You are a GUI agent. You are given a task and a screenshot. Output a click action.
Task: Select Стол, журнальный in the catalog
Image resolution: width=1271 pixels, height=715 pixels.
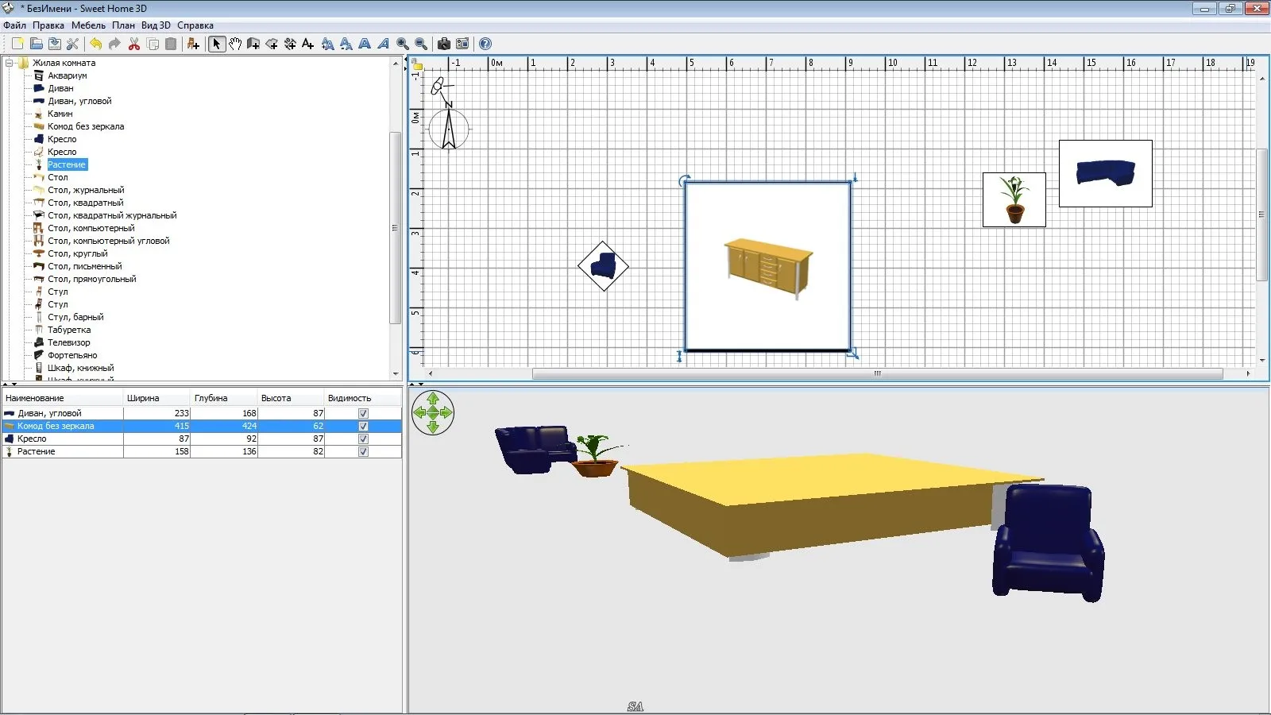pyautogui.click(x=86, y=190)
